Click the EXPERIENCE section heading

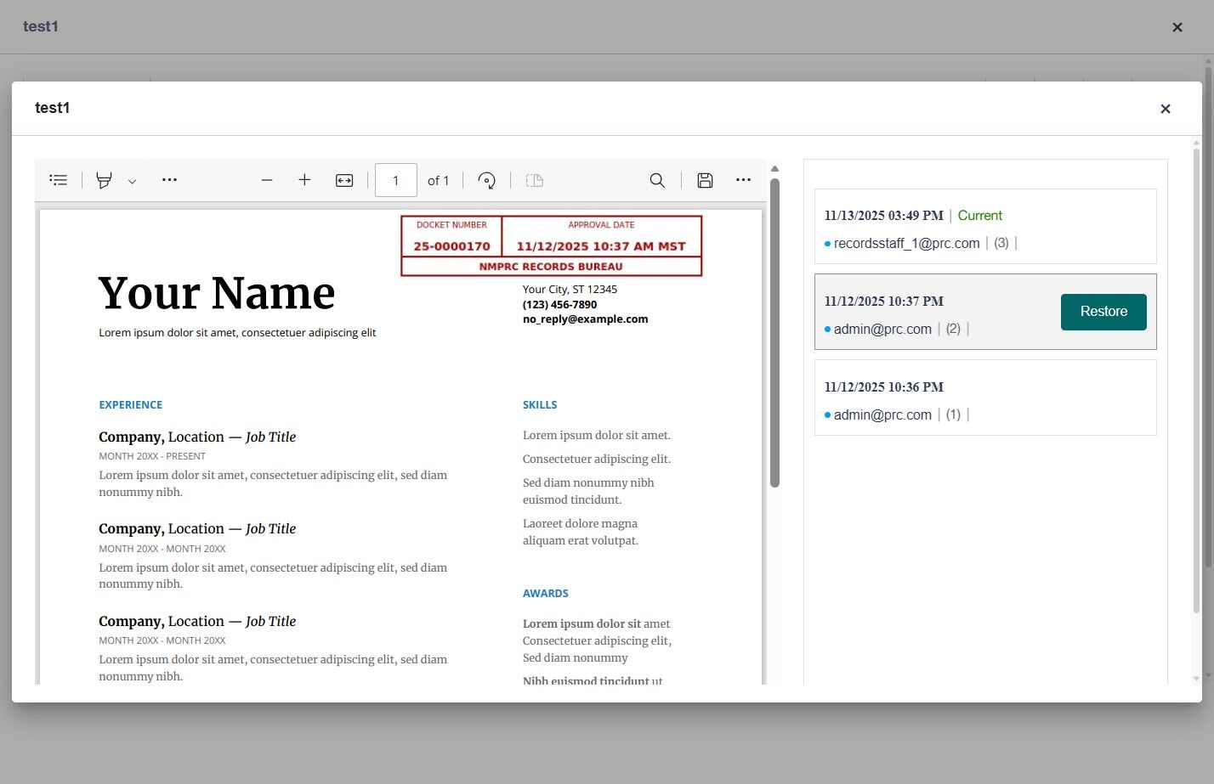tap(131, 405)
